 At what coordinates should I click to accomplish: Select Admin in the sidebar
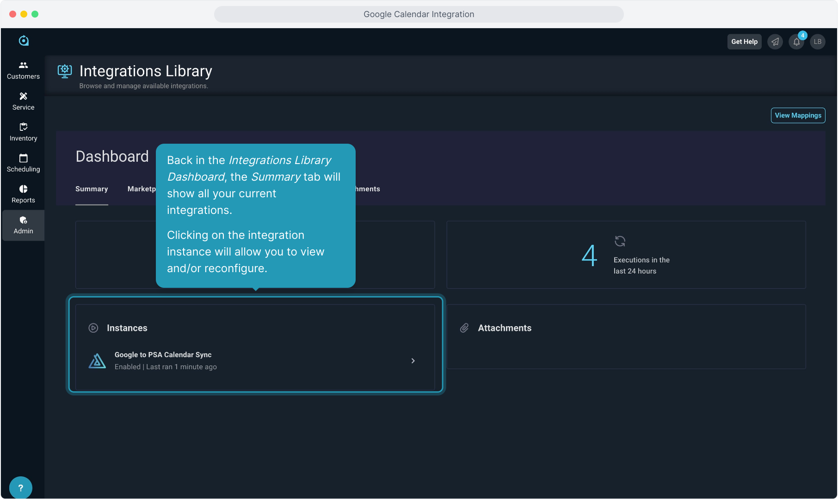tap(23, 225)
